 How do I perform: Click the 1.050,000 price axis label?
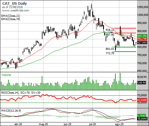click(143, 7)
